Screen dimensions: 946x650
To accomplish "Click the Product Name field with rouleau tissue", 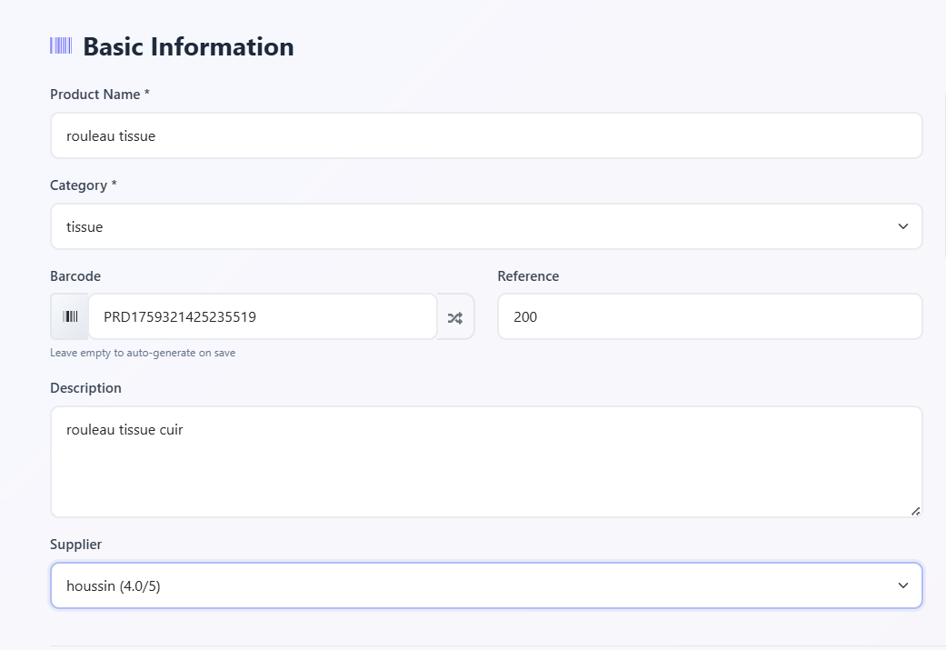I will 486,135.
